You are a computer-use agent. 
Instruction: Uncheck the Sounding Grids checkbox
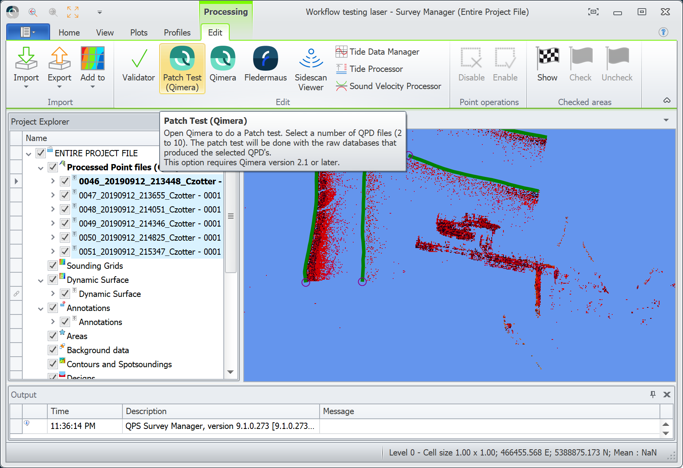53,266
